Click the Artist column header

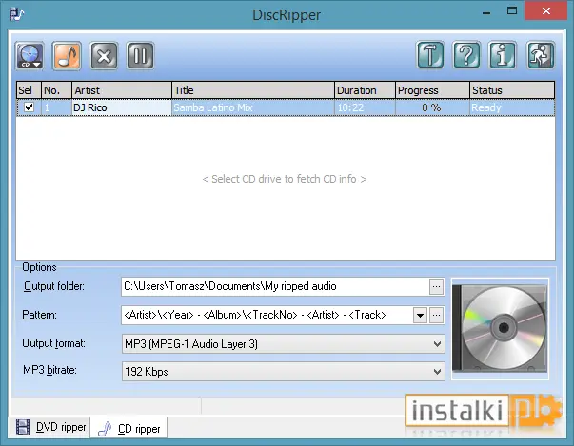coord(122,90)
